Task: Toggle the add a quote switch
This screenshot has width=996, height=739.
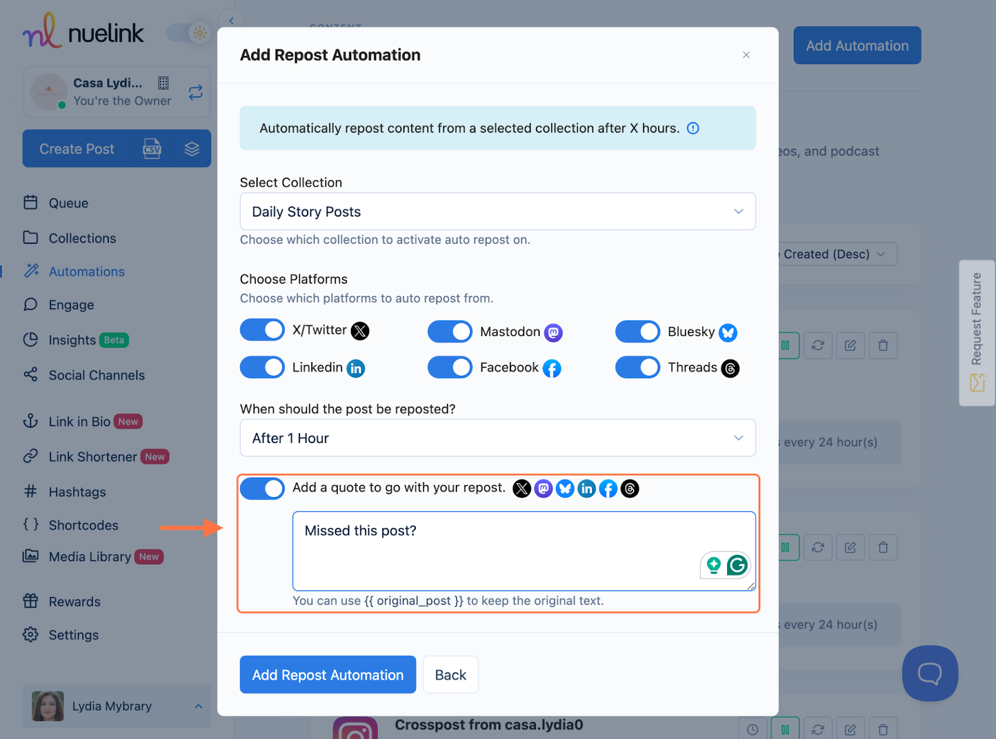Action: [x=262, y=488]
